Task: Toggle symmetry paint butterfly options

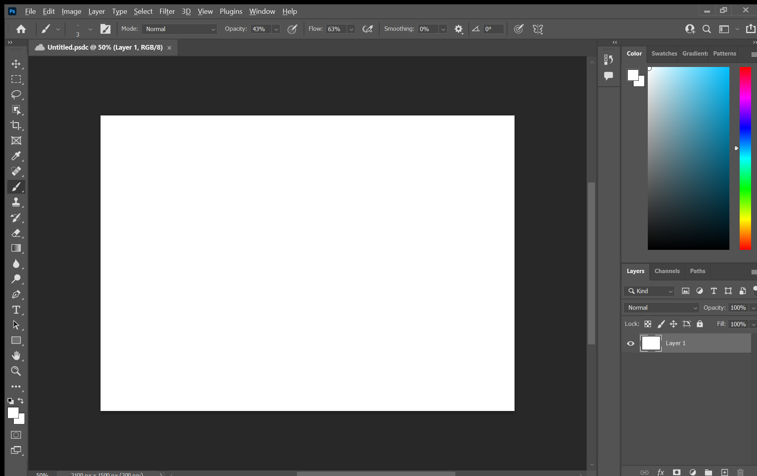Action: 538,29
